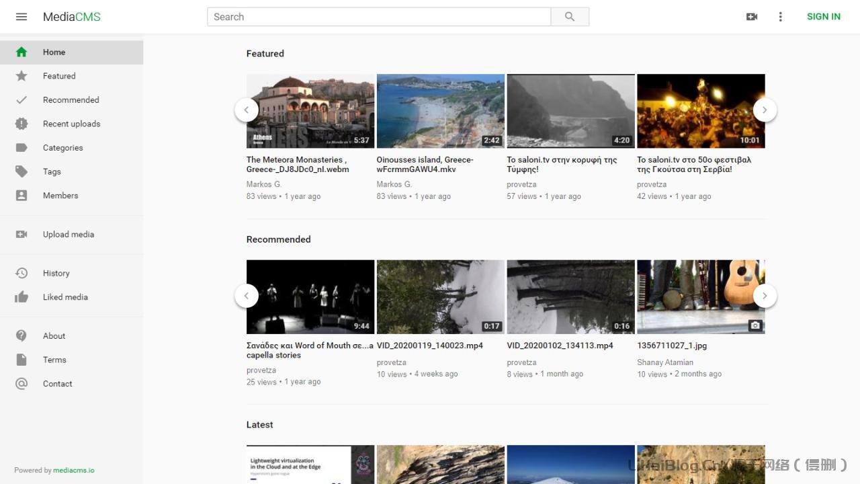The height and width of the screenshot is (484, 860).
Task: Click the Liked media thumbs-up icon
Action: click(21, 297)
